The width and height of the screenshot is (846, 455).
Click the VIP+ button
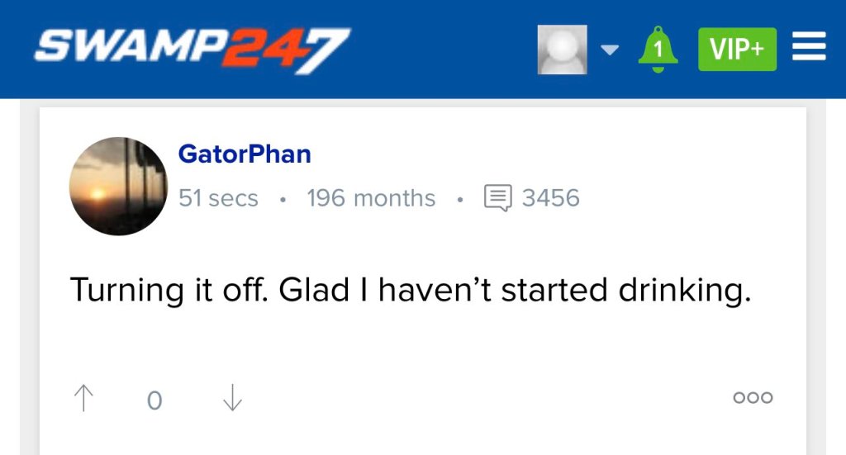737,50
